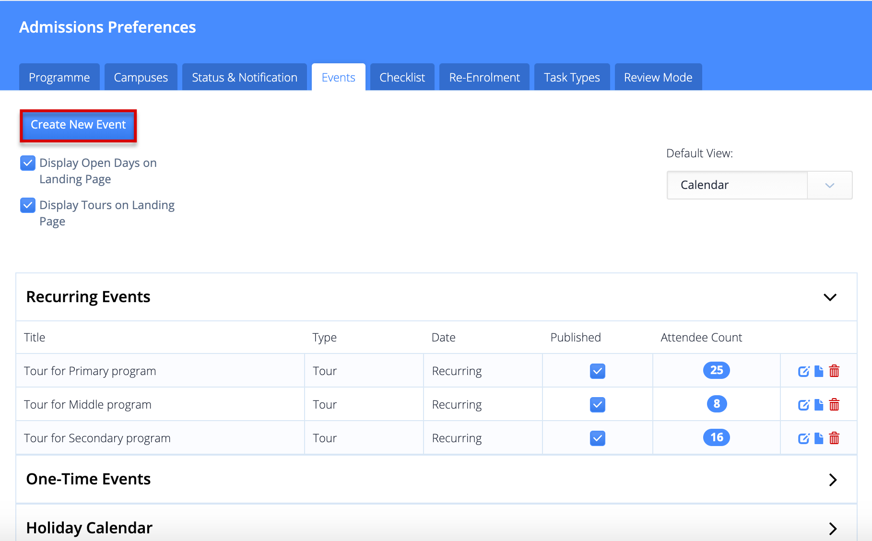The image size is (872, 541).
Task: Click the Attendee Count column header
Action: click(701, 338)
